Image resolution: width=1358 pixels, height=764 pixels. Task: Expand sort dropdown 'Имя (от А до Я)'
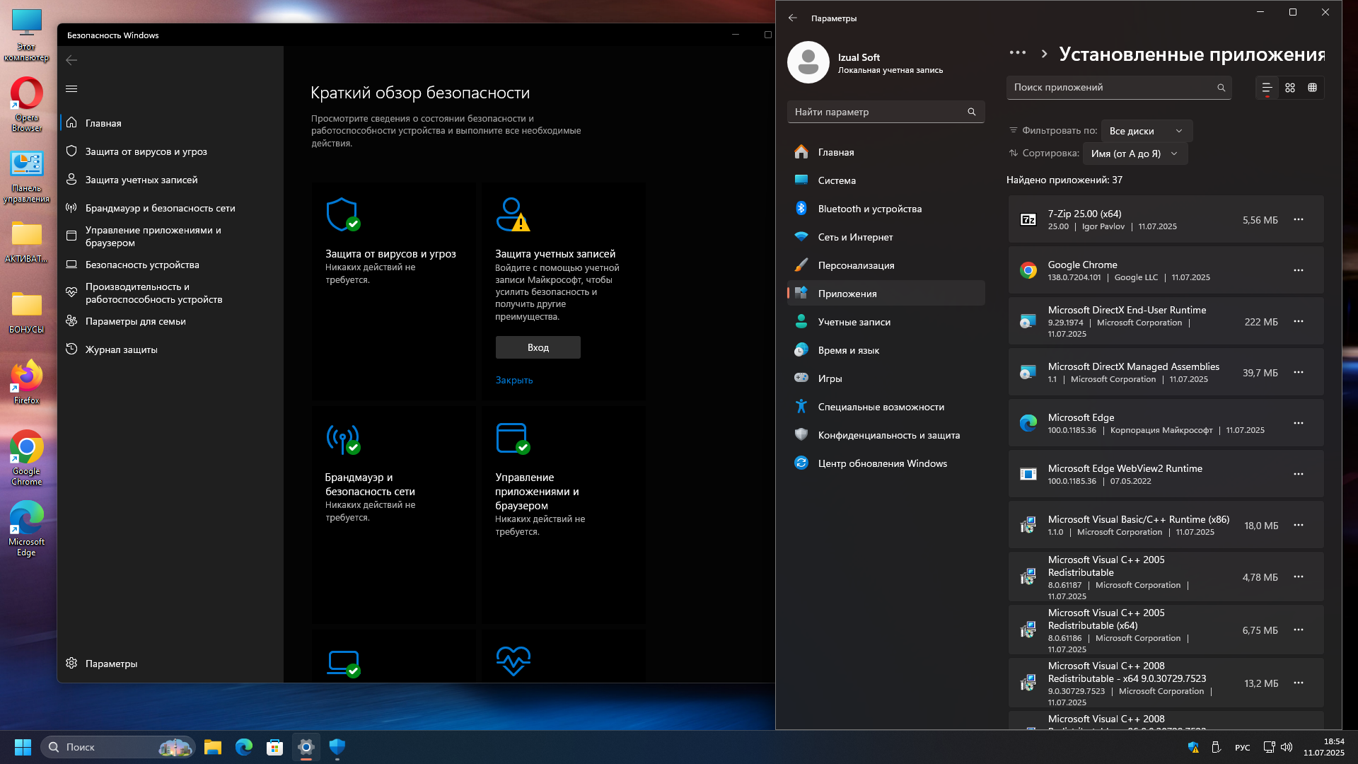tap(1135, 154)
